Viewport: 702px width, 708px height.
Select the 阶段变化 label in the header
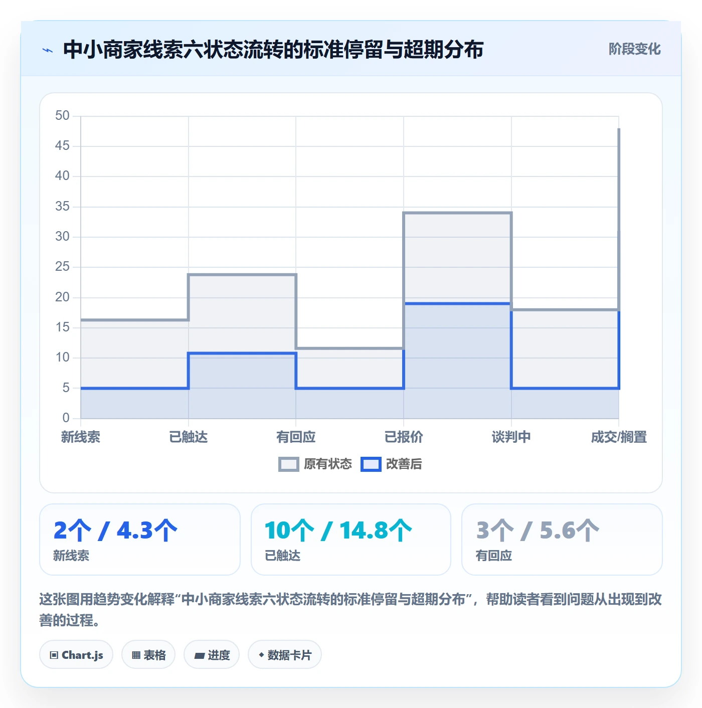click(x=634, y=49)
